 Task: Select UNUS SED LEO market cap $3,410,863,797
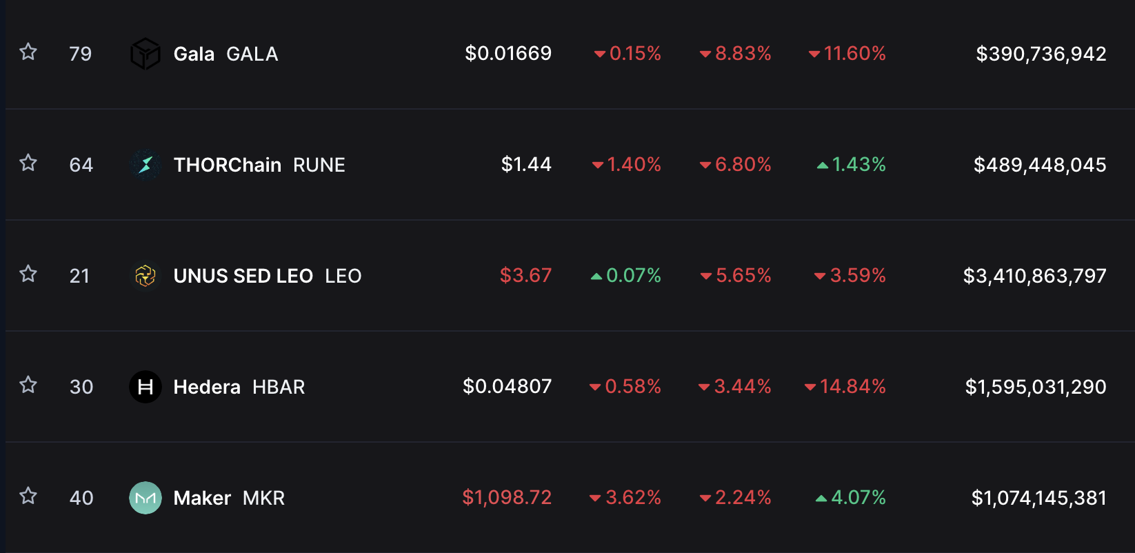(1034, 276)
